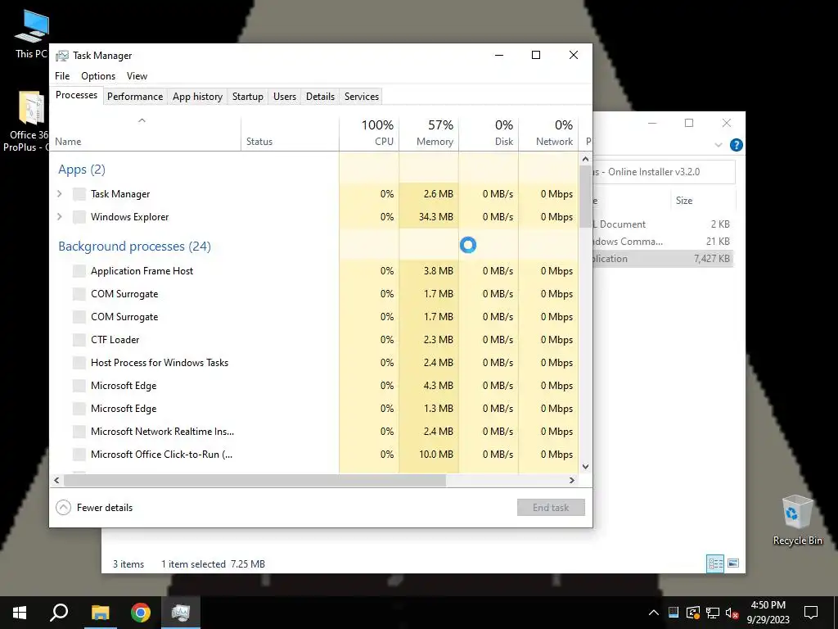
Task: Click vertical scrollbar up arrow
Action: (x=585, y=159)
